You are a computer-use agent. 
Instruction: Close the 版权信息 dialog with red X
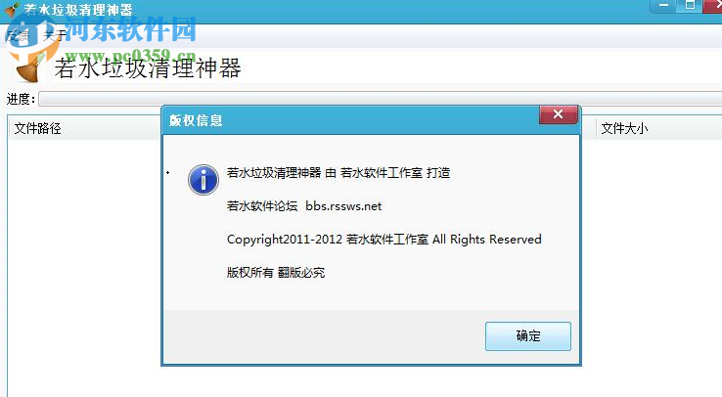558,114
